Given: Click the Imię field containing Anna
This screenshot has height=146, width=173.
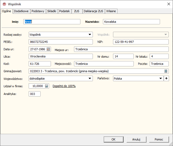Looking at the screenshot, I should pos(52,22).
